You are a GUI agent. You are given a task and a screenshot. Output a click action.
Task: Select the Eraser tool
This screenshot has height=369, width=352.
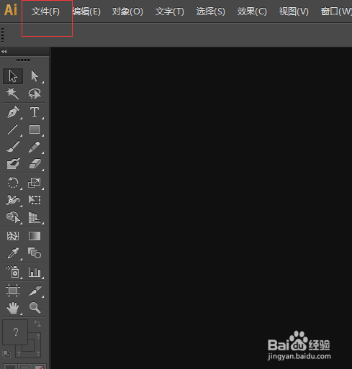(35, 164)
